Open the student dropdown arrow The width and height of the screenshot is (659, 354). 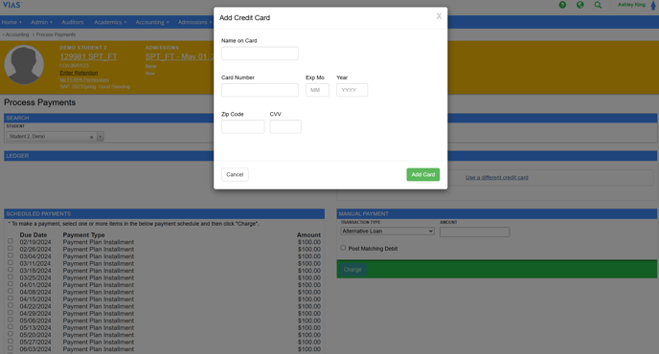pyautogui.click(x=100, y=137)
